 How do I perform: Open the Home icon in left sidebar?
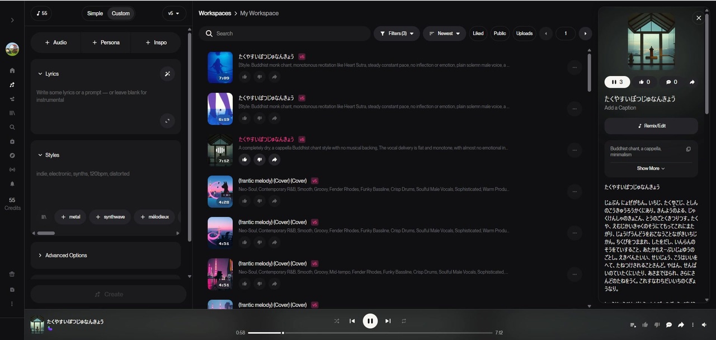12,70
